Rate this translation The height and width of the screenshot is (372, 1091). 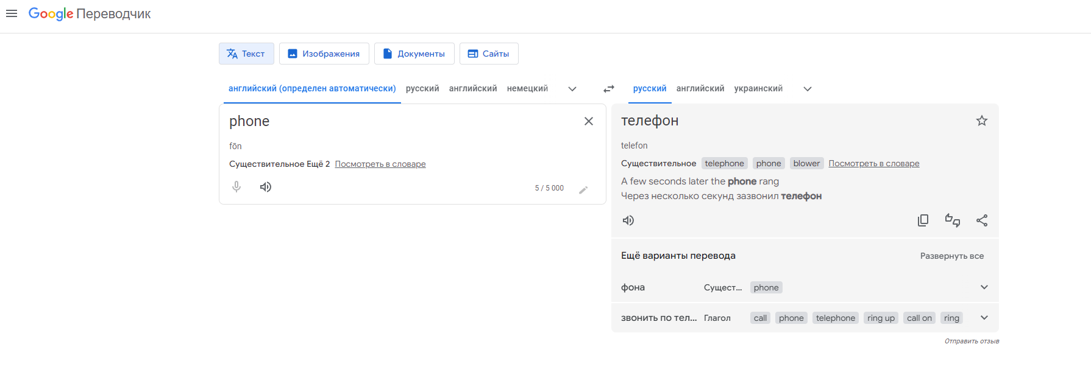pos(953,220)
